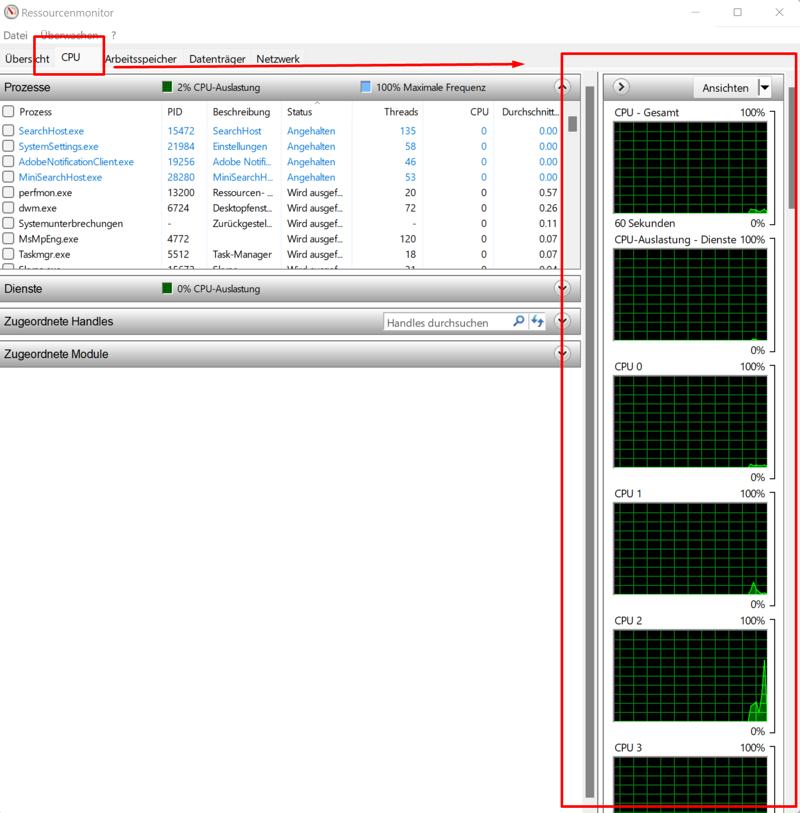Expand the Zugeordnete Handles section chevron
Screen dimensions: 800x813
click(x=562, y=321)
